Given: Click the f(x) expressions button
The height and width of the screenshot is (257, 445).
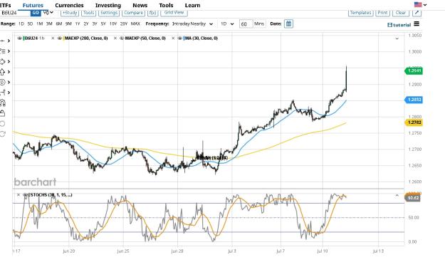Looking at the screenshot, I should (x=152, y=13).
